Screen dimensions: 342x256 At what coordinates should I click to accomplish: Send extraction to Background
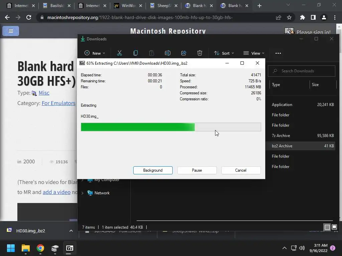153,170
